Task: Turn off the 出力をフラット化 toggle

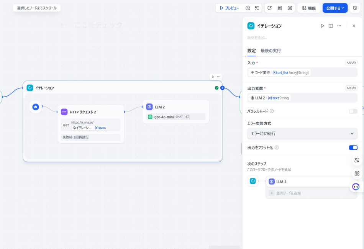Action: (353, 147)
